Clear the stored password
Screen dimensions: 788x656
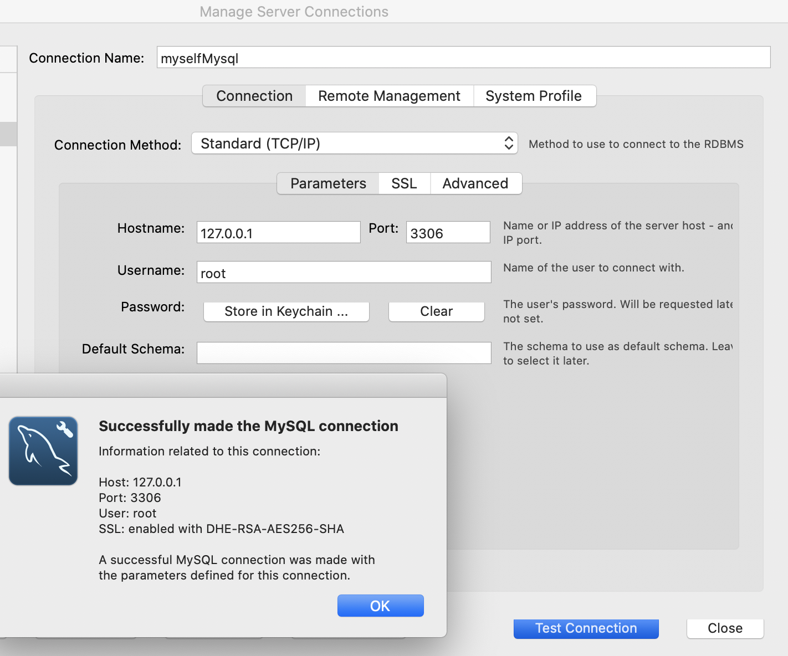pyautogui.click(x=436, y=311)
